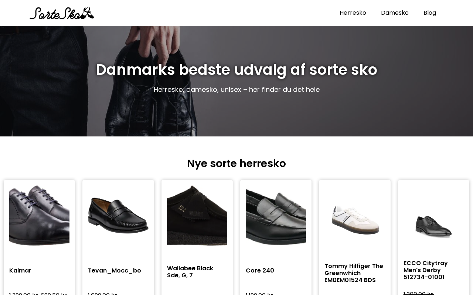Open the Tevan_Mocc_bo product title
This screenshot has height=295, width=473.
(115, 271)
